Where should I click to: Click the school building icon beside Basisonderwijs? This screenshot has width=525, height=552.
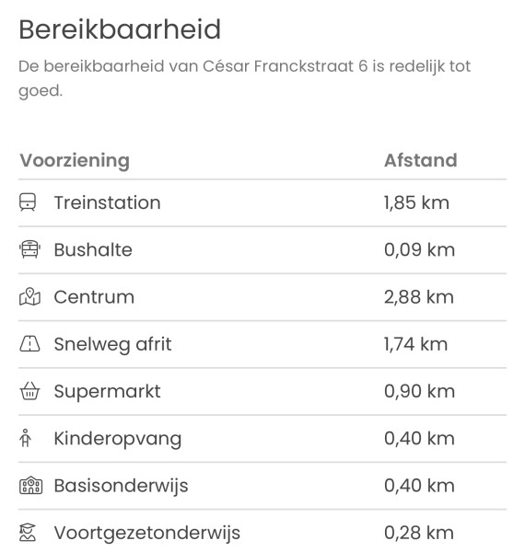coord(30,485)
